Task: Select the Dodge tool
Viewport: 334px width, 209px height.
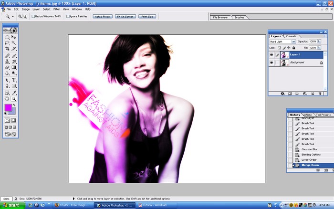Action: pyautogui.click(x=14, y=73)
